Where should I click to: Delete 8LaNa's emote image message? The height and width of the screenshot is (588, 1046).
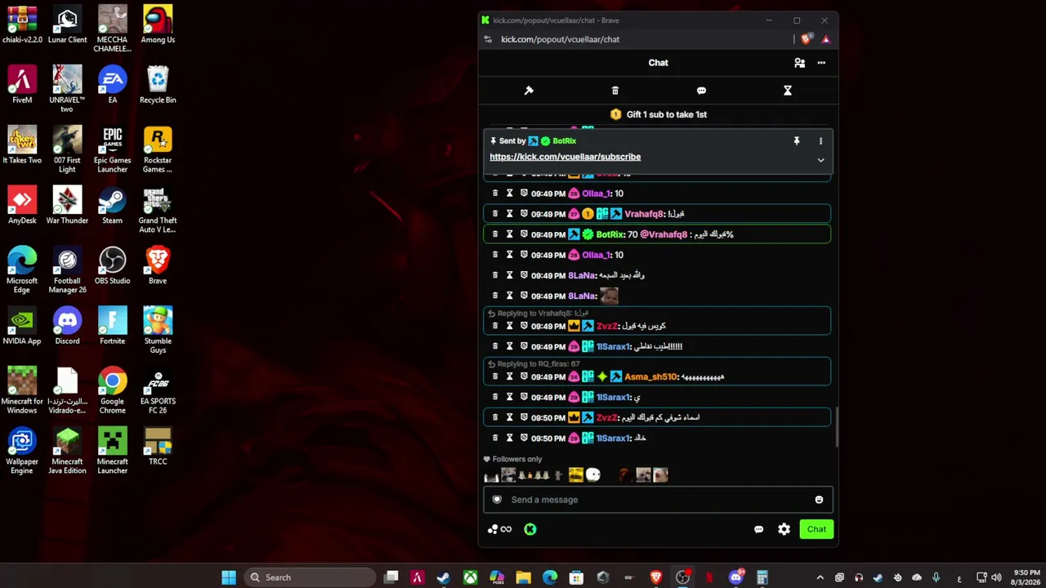coord(495,296)
